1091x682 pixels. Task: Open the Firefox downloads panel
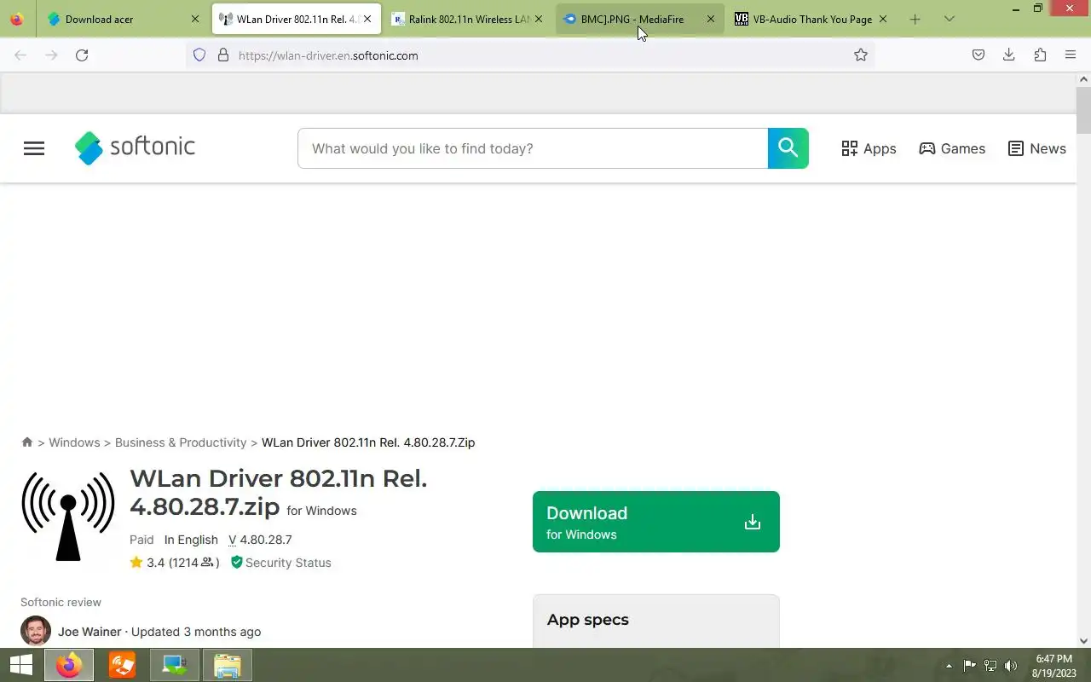click(x=1009, y=55)
